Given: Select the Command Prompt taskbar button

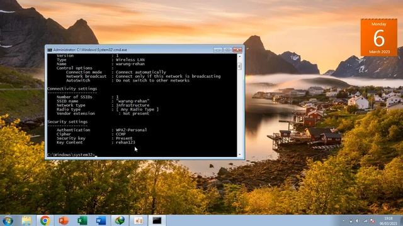Looking at the screenshot, I should [x=157, y=220].
